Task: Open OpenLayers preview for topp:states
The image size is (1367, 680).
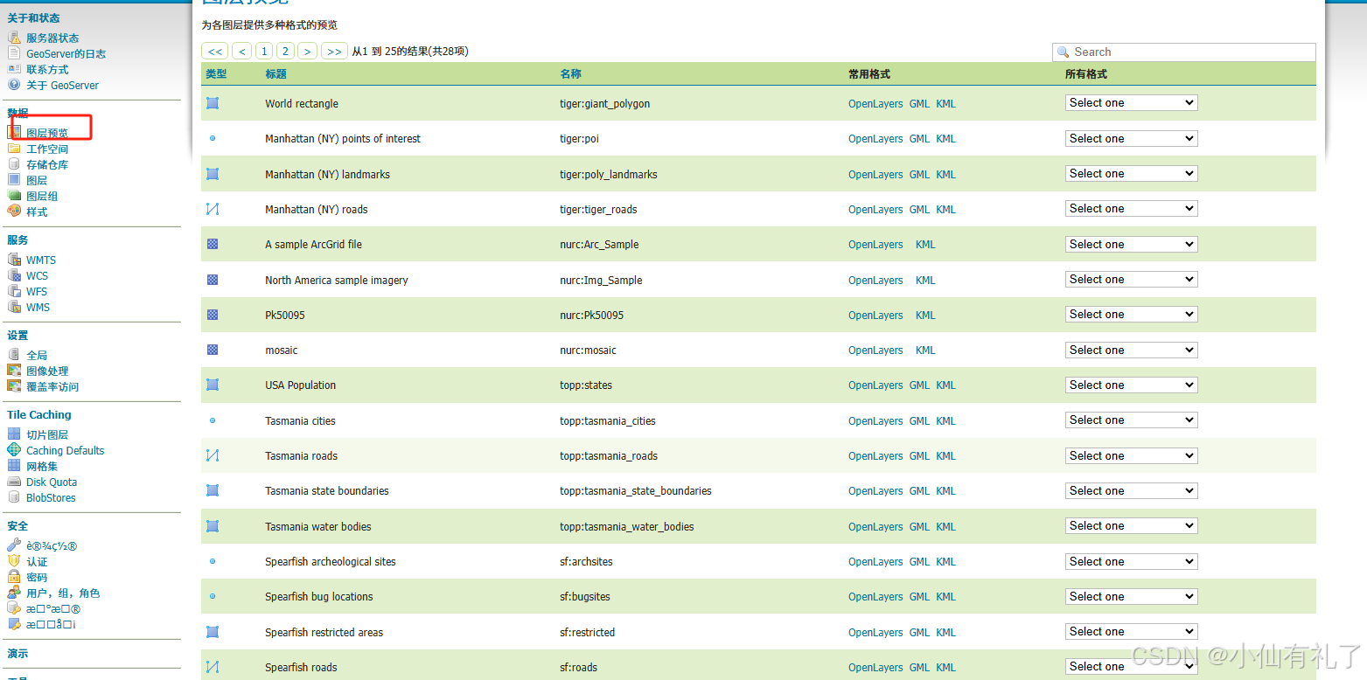Action: coord(875,385)
